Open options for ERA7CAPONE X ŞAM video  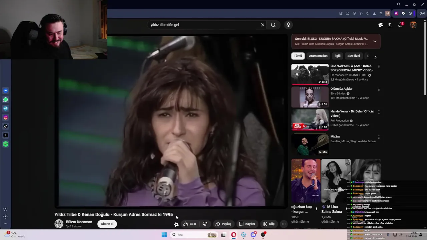pyautogui.click(x=379, y=67)
